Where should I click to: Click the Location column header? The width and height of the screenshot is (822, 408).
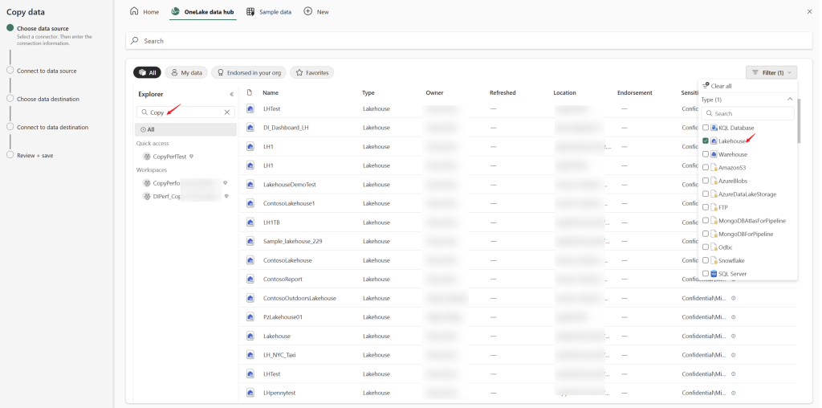(564, 93)
